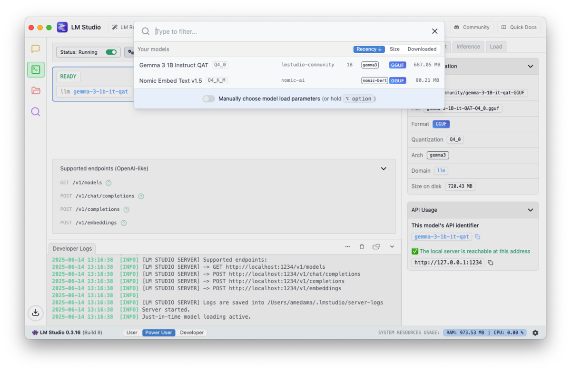Open Developer Logs more options ellipsis

347,246
